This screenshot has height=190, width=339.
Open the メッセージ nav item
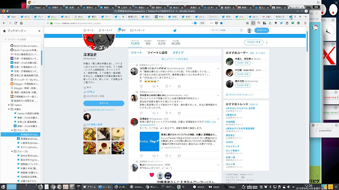point(138,31)
